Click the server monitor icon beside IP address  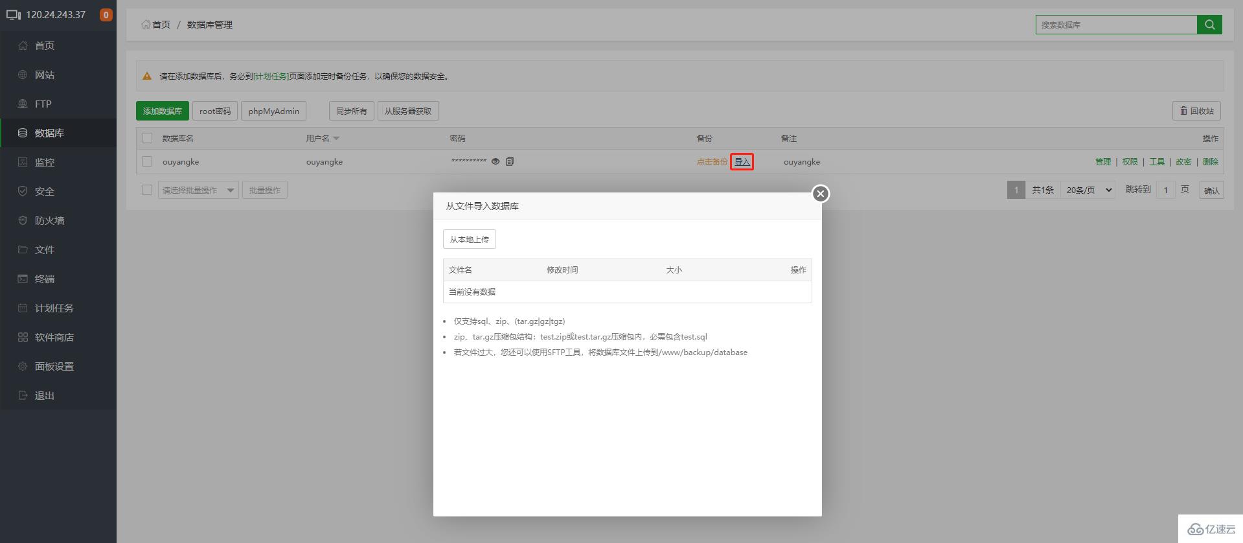tap(14, 14)
